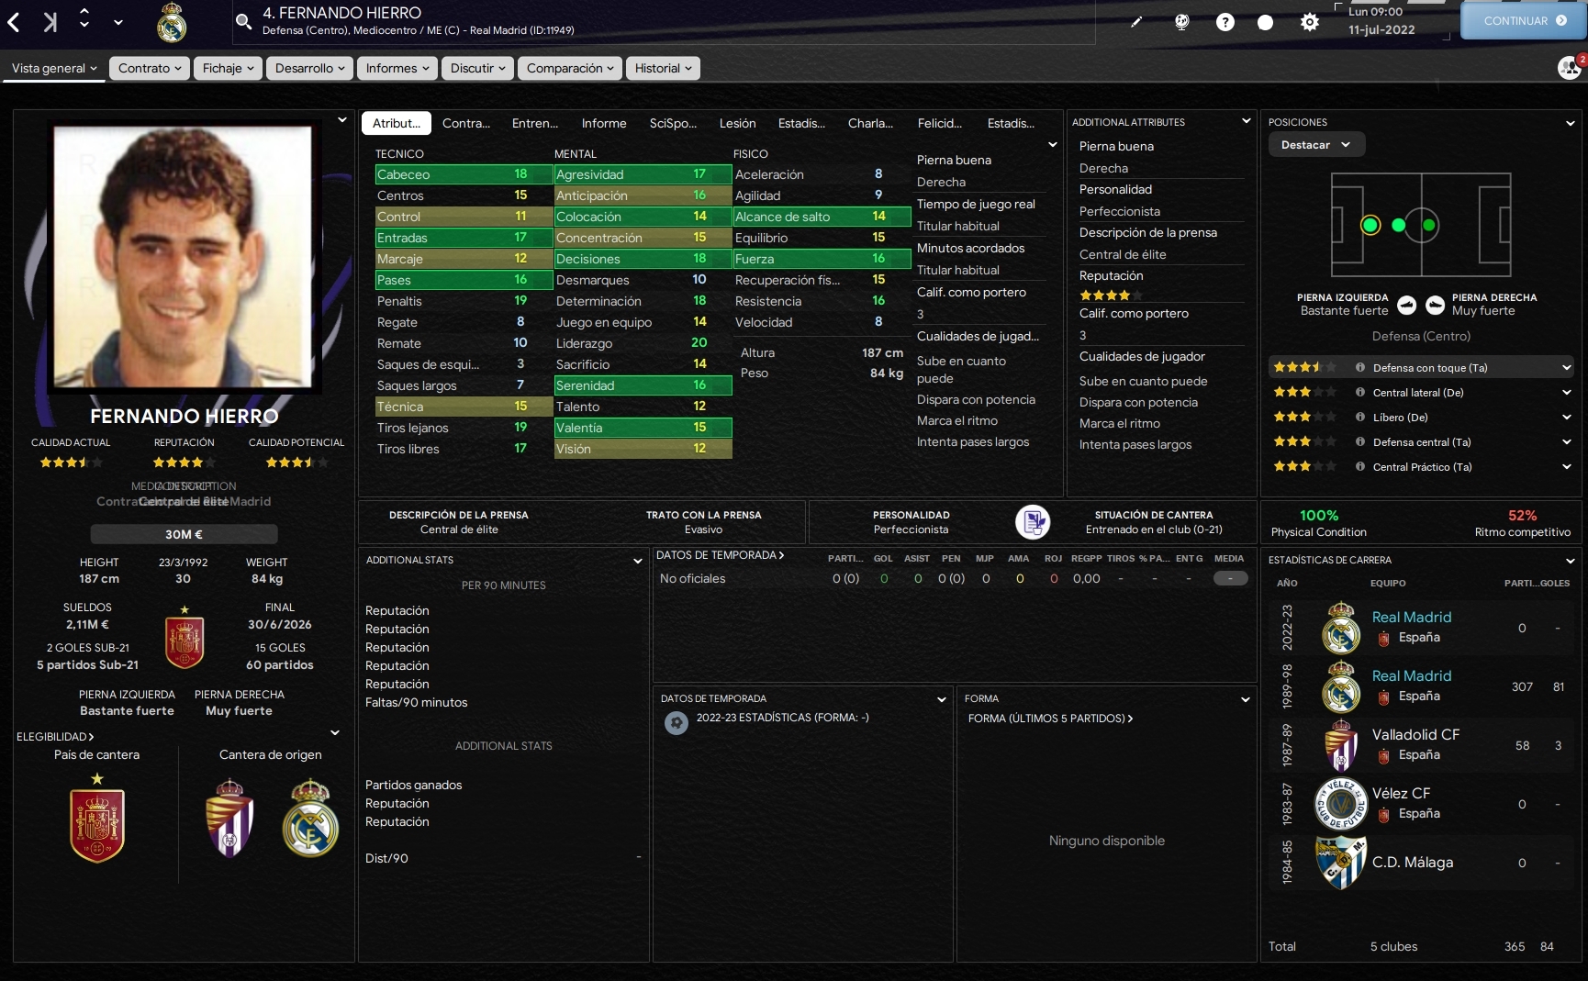Click the Vélez CF crest in career stats
Viewport: 1588px width, 981px height.
coord(1341,804)
